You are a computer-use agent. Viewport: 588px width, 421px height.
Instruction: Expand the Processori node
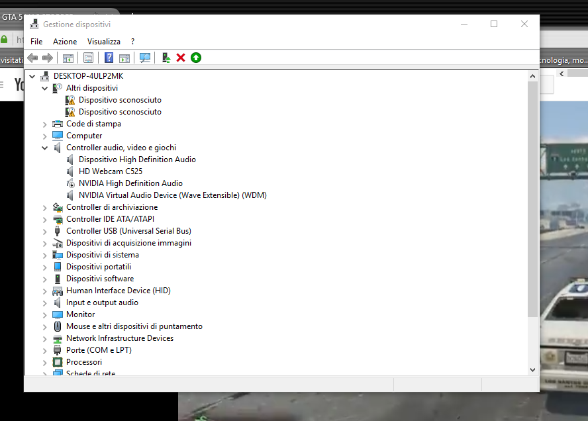44,363
